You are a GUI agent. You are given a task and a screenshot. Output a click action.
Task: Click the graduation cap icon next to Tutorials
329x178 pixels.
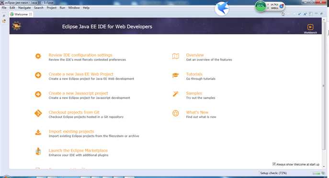176,75
